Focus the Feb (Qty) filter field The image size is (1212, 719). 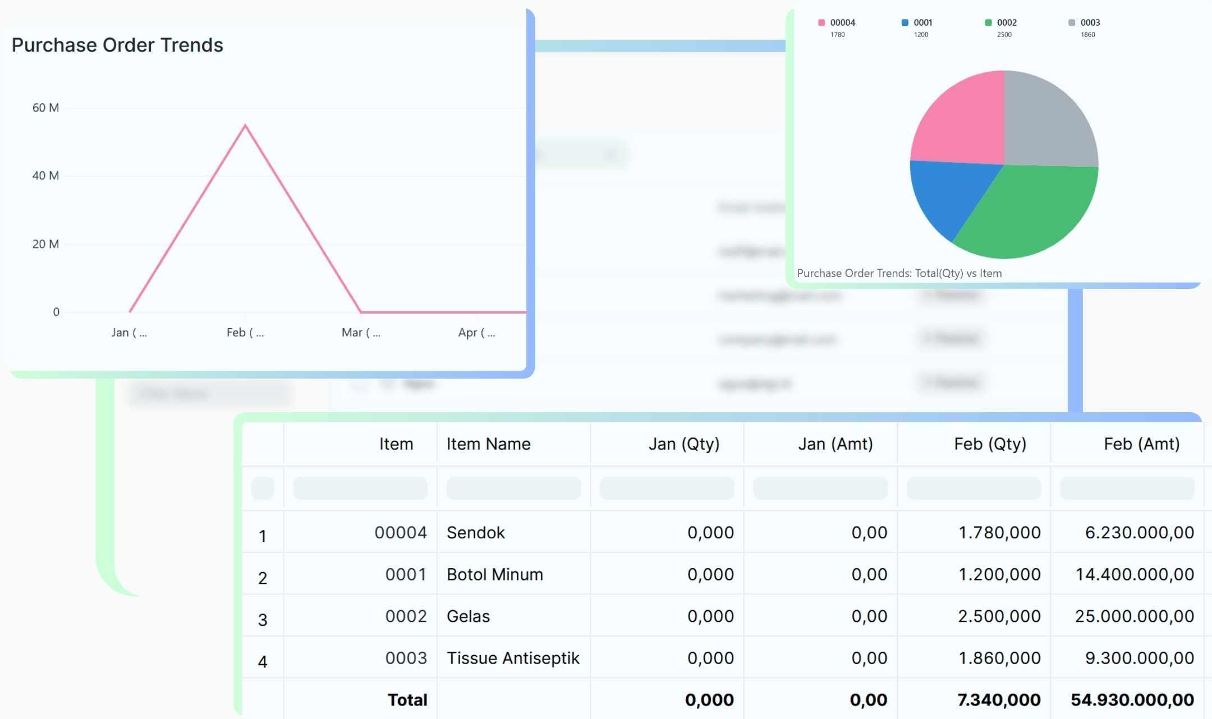pos(974,488)
